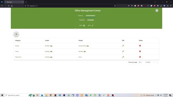
Task: Edit the Paperwork category row
Action: tap(123, 57)
